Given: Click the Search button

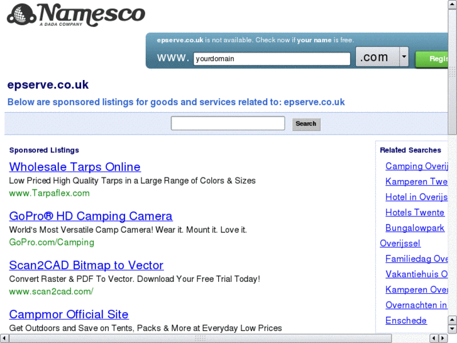Looking at the screenshot, I should tap(306, 124).
